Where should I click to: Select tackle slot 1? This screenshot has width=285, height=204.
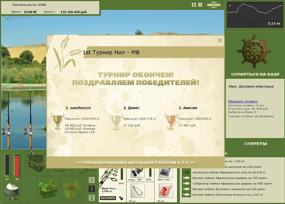point(92,180)
